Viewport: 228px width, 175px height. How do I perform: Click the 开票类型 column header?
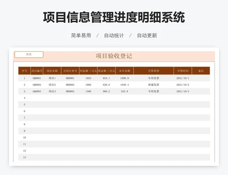[154, 71]
